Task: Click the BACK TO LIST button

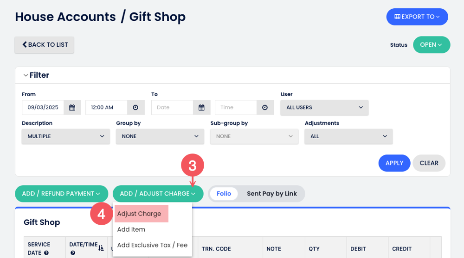Action: 45,45
